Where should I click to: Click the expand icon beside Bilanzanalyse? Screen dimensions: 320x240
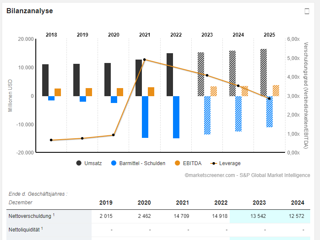click(x=307, y=11)
